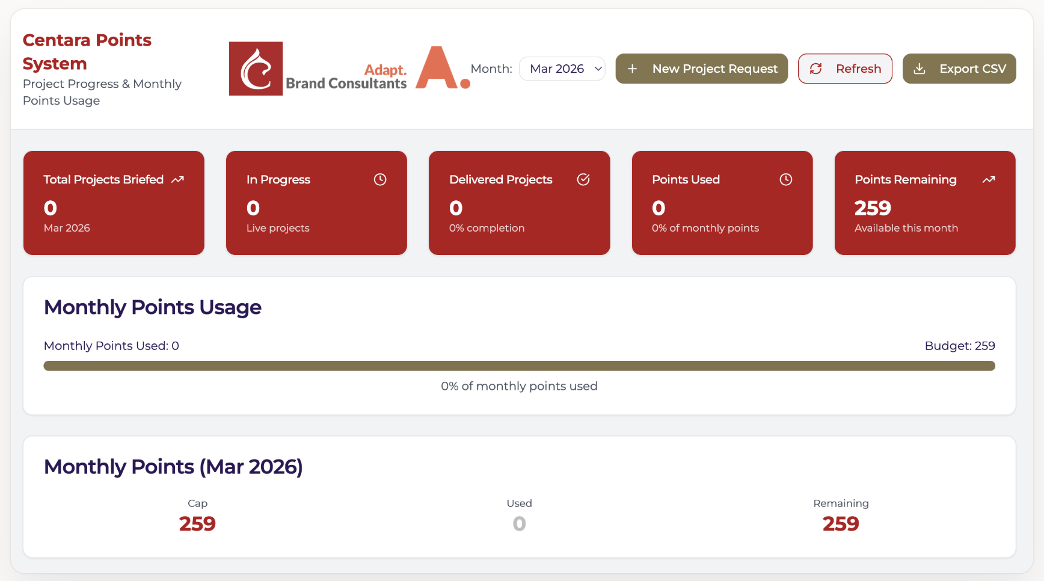Click the download icon beside Export CSV

pyautogui.click(x=920, y=69)
